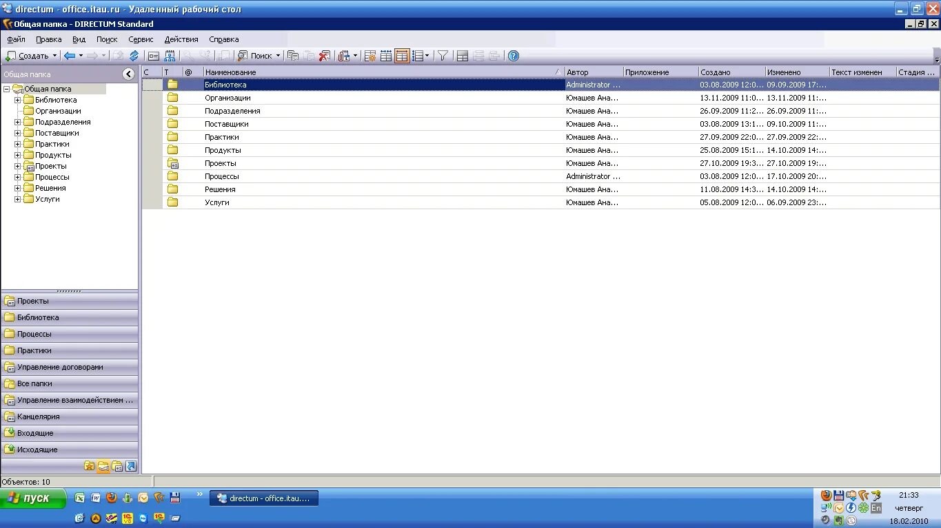Image resolution: width=941 pixels, height=528 pixels.
Task: Open the Правка menu
Action: 49,39
